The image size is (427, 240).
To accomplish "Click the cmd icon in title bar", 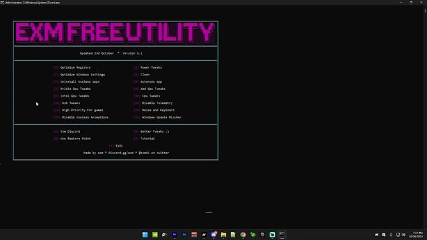I will (x=2, y=2).
